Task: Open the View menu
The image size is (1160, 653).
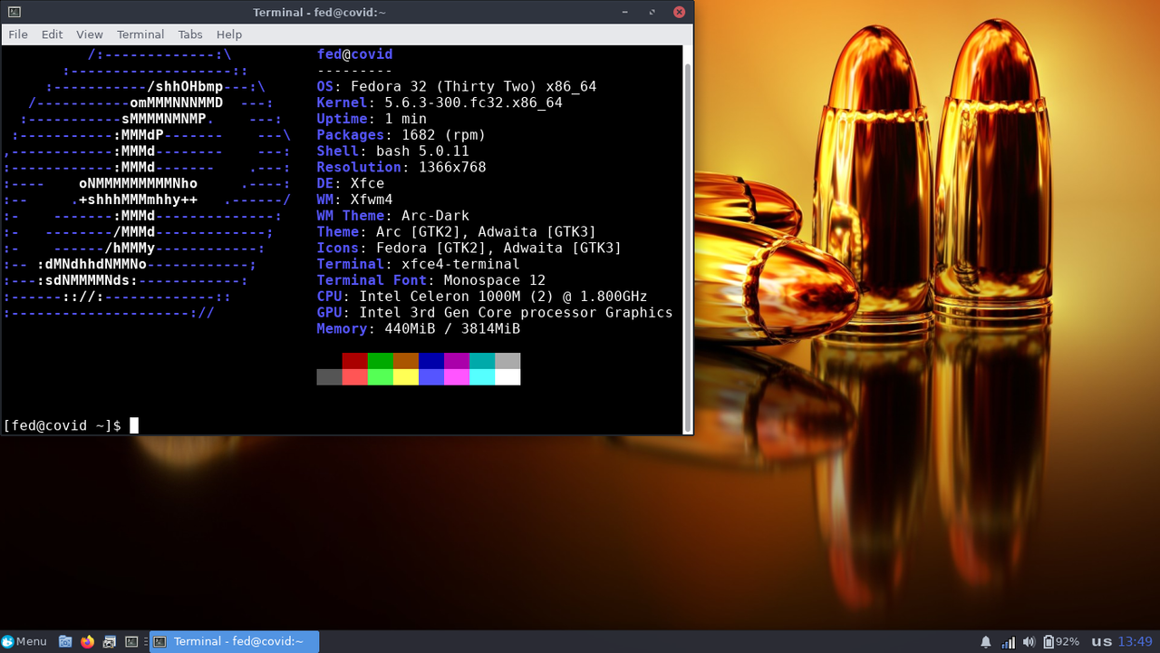Action: tap(90, 34)
